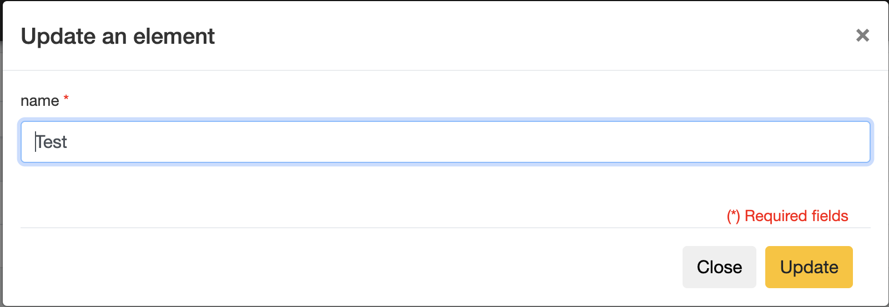
Task: Click the empty right side of name field
Action: 721,142
